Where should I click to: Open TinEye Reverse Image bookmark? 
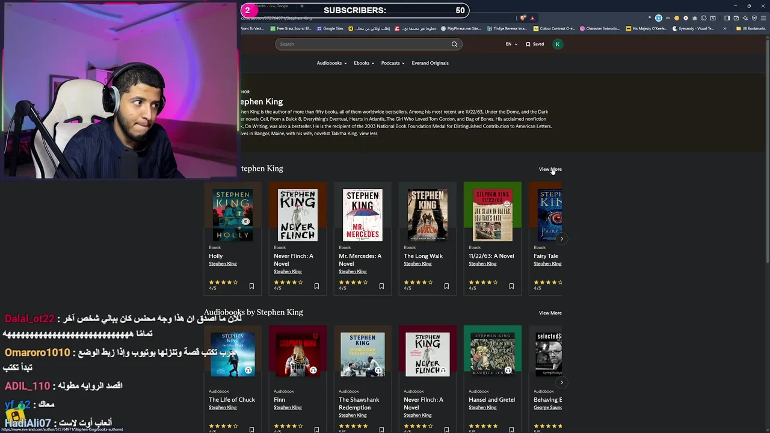click(507, 28)
